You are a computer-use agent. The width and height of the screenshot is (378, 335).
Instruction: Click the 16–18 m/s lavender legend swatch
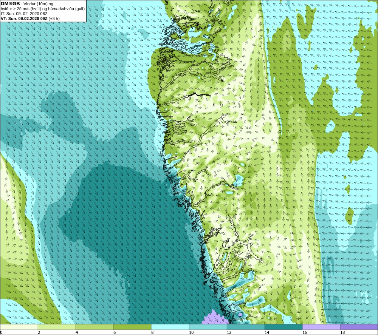click(321, 327)
